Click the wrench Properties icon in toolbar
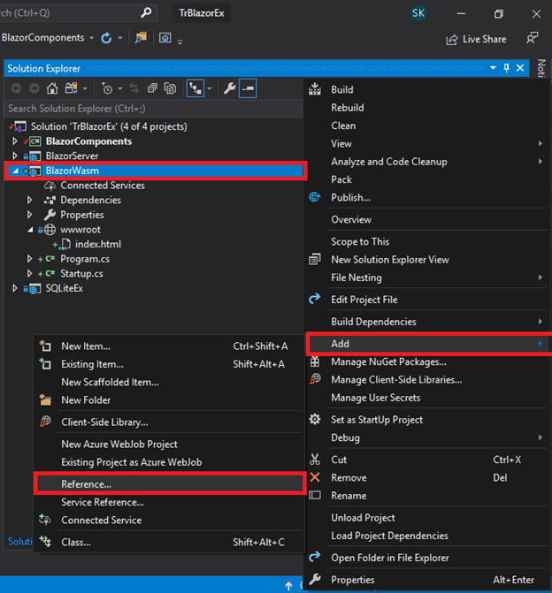 tap(229, 88)
